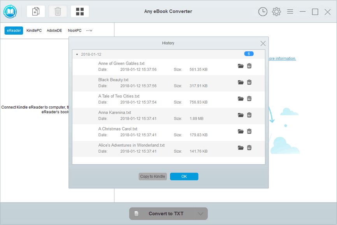This screenshot has height=225, width=337.
Task: Select the A Christmas Carol.txt file name
Action: pyautogui.click(x=118, y=129)
